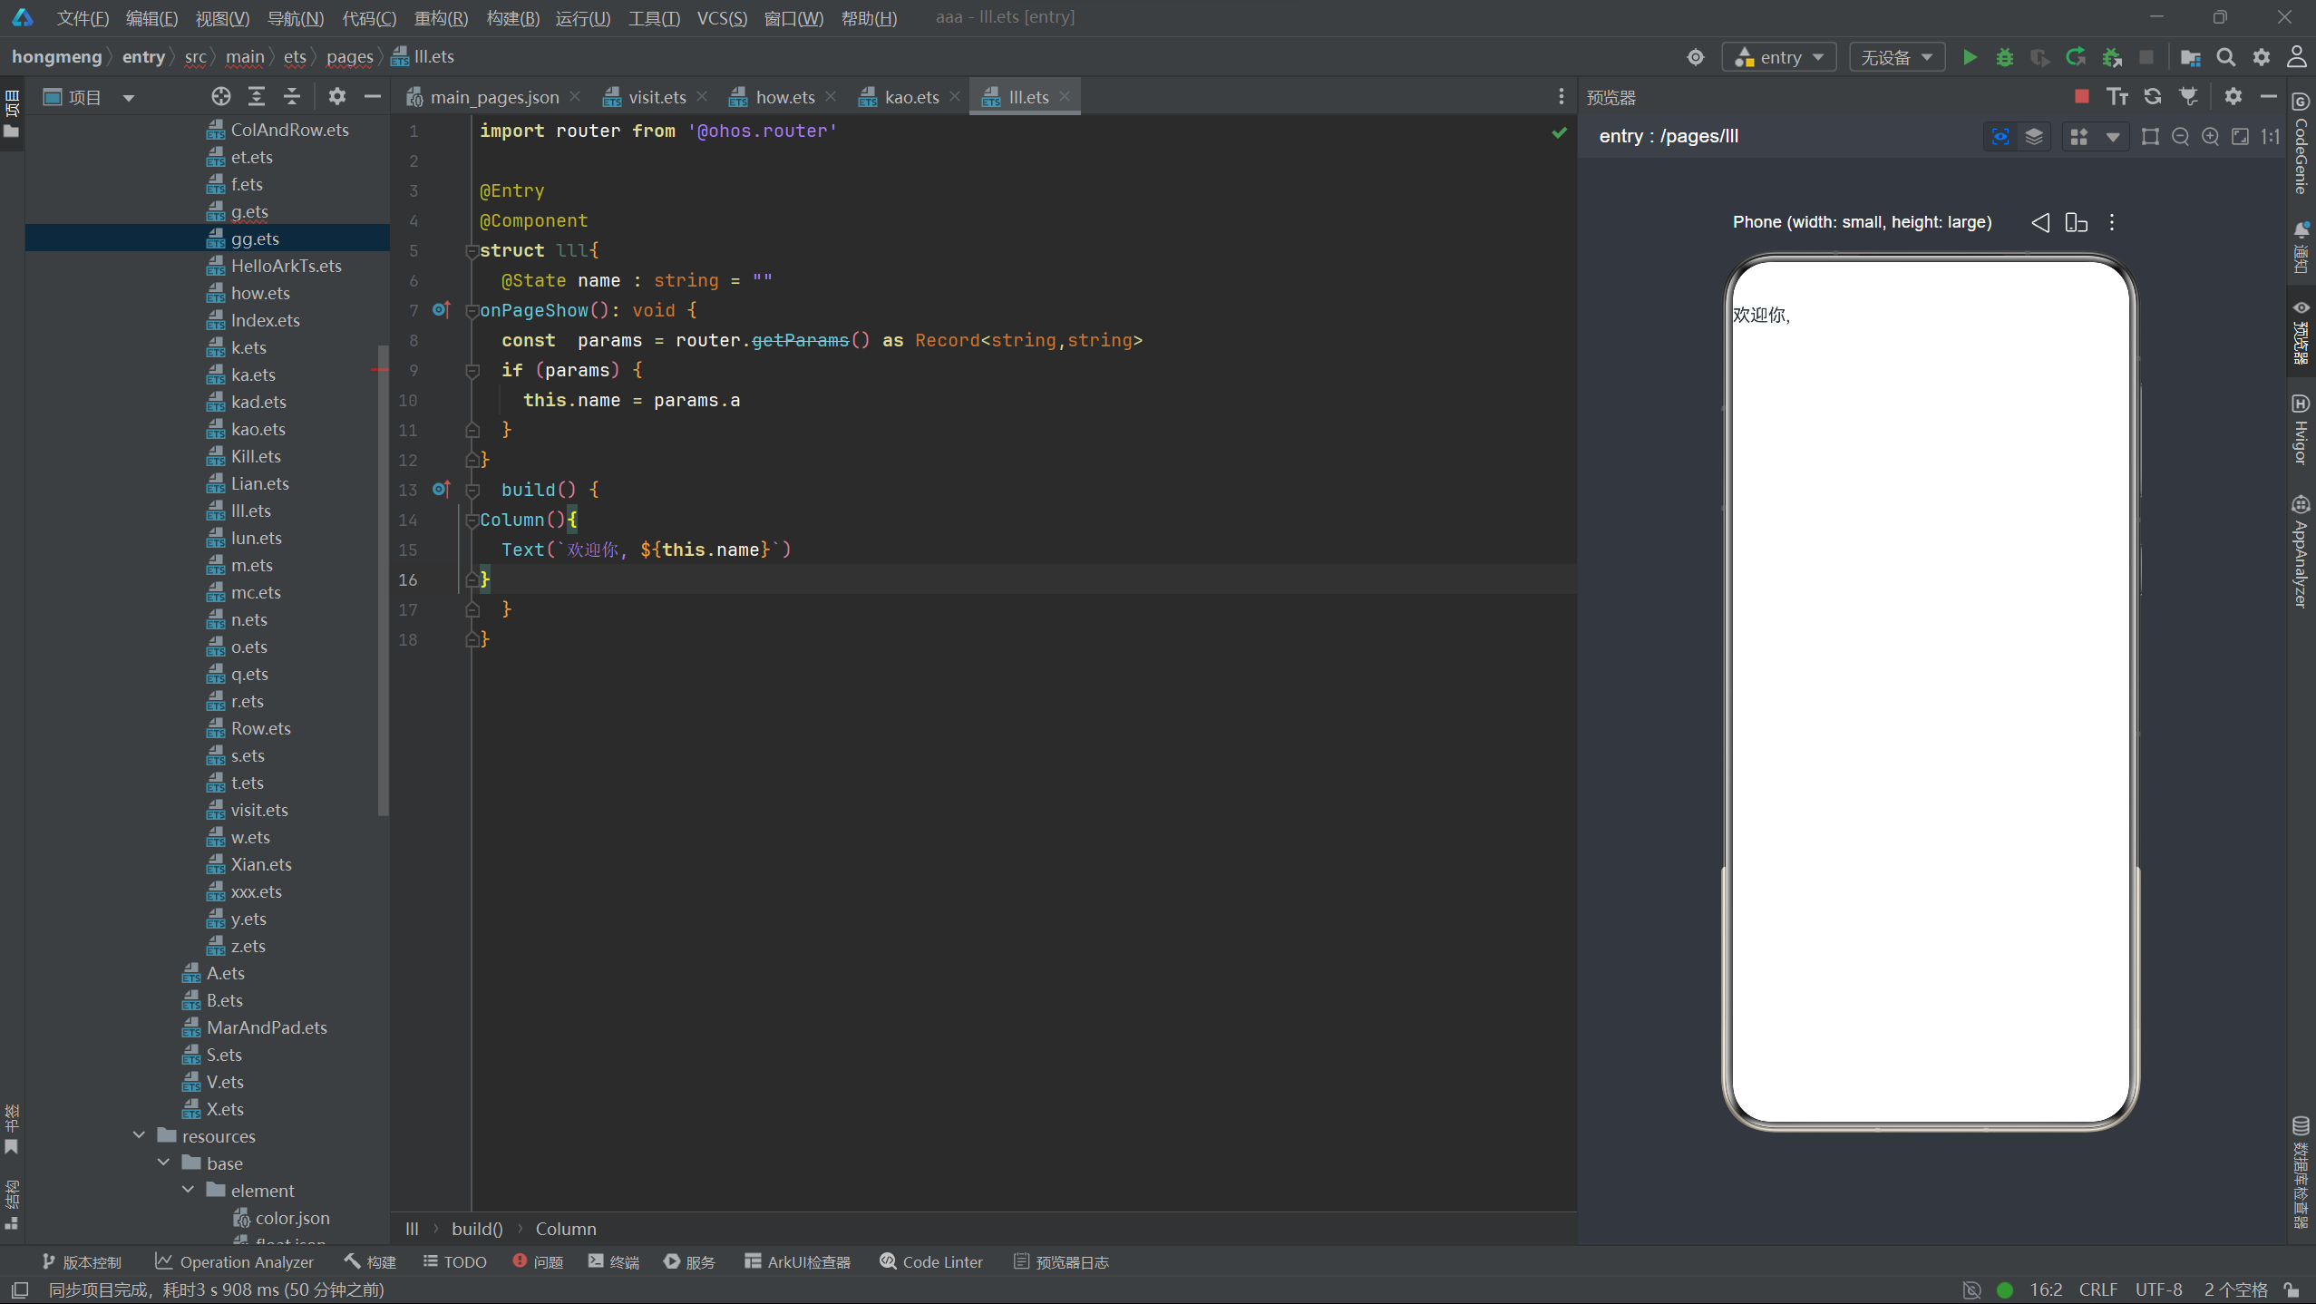Open project panel gear options

336,96
